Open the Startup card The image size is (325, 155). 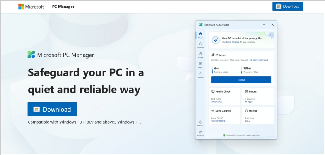point(258,115)
